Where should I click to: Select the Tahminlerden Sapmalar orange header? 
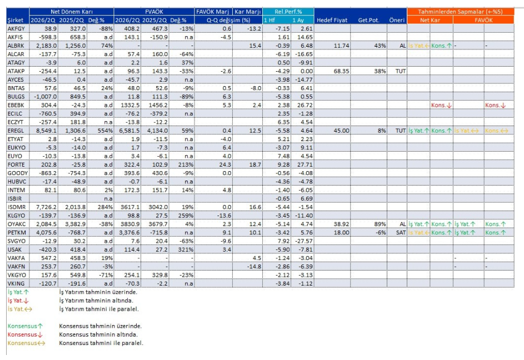(461, 12)
